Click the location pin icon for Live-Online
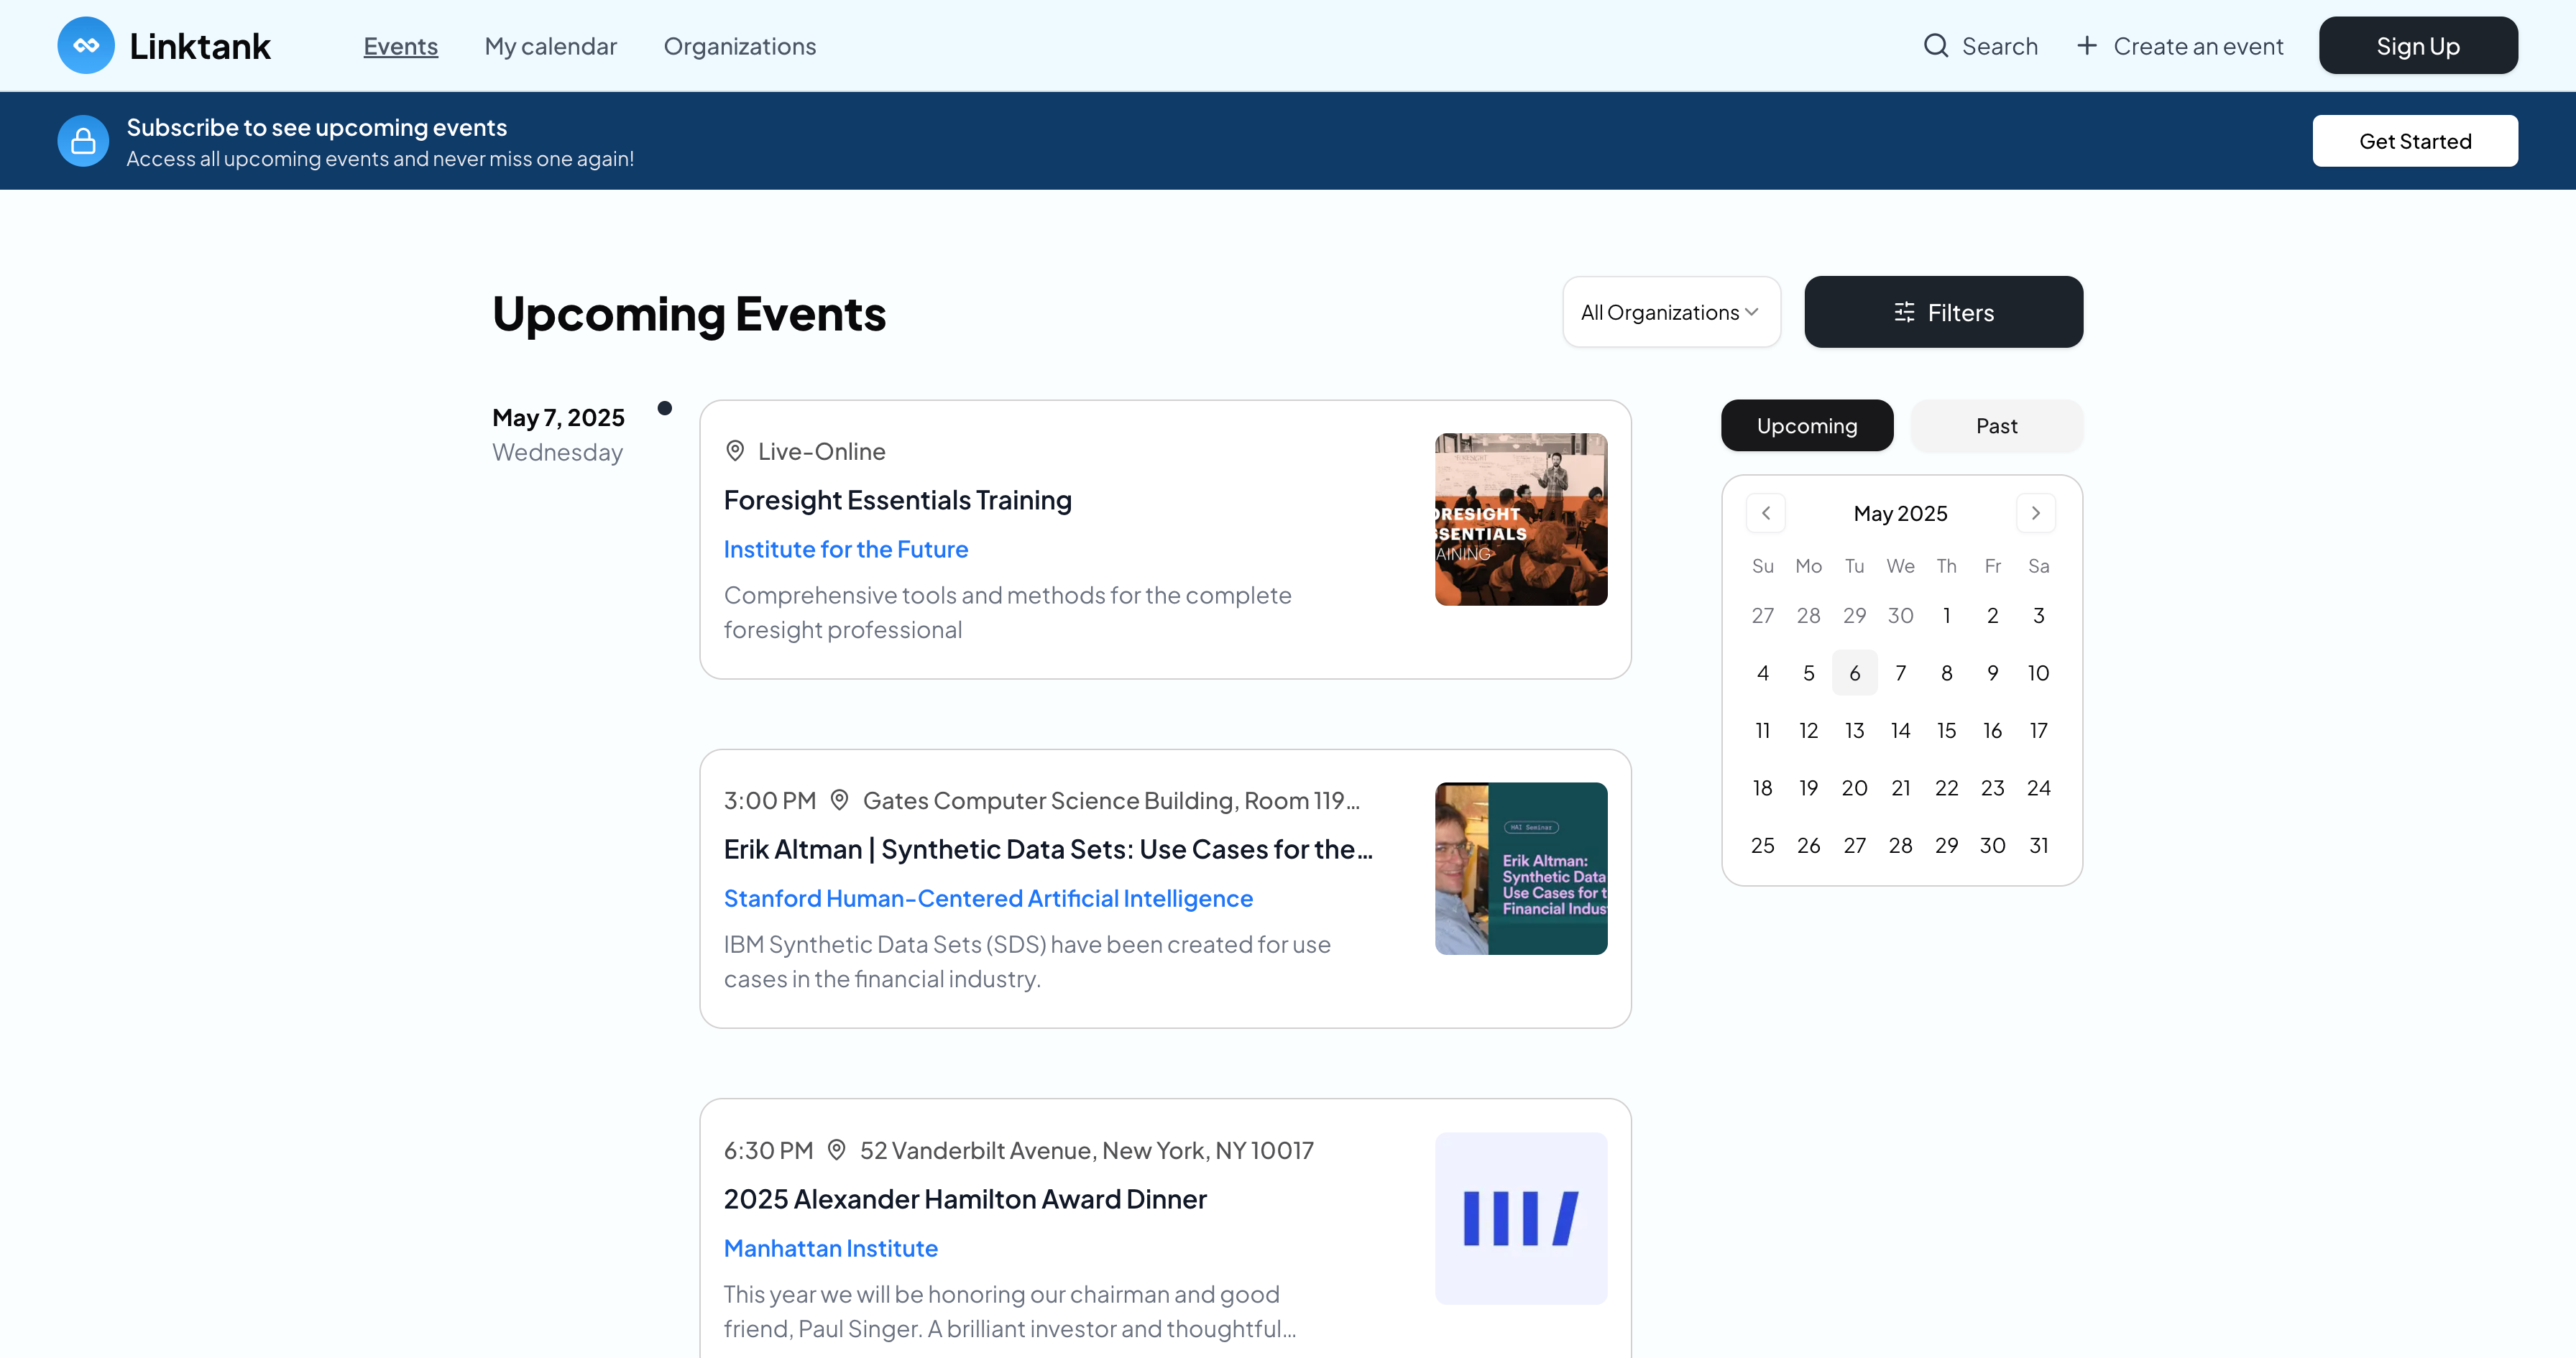2576x1358 pixels. coord(735,450)
